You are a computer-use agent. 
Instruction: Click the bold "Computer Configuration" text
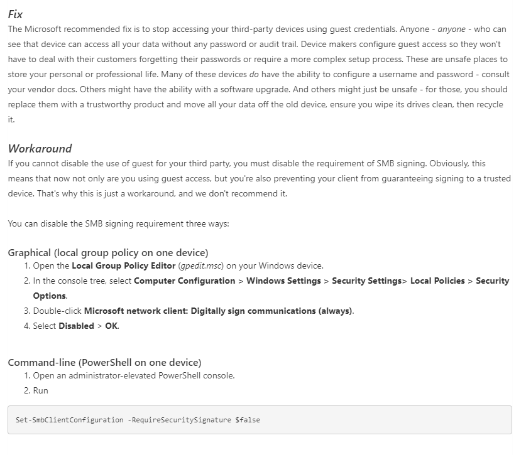click(184, 281)
